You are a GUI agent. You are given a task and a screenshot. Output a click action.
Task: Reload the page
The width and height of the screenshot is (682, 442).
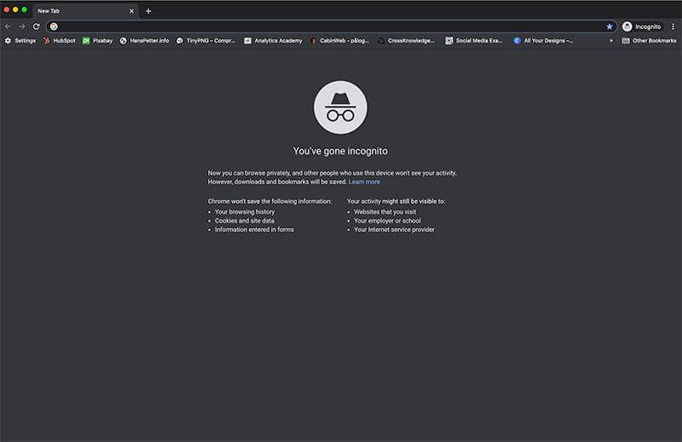tap(36, 26)
